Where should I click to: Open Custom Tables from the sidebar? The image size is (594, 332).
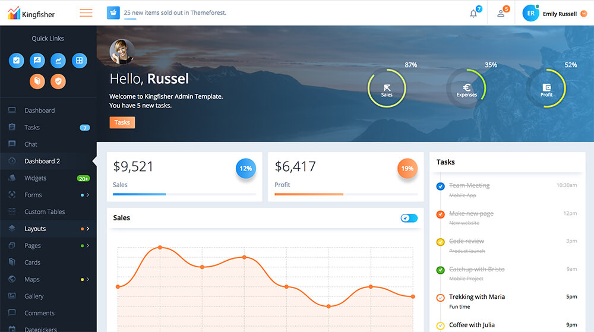(x=45, y=212)
